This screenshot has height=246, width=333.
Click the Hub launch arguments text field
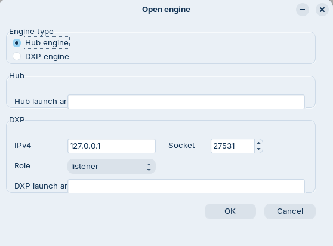tap(186, 102)
